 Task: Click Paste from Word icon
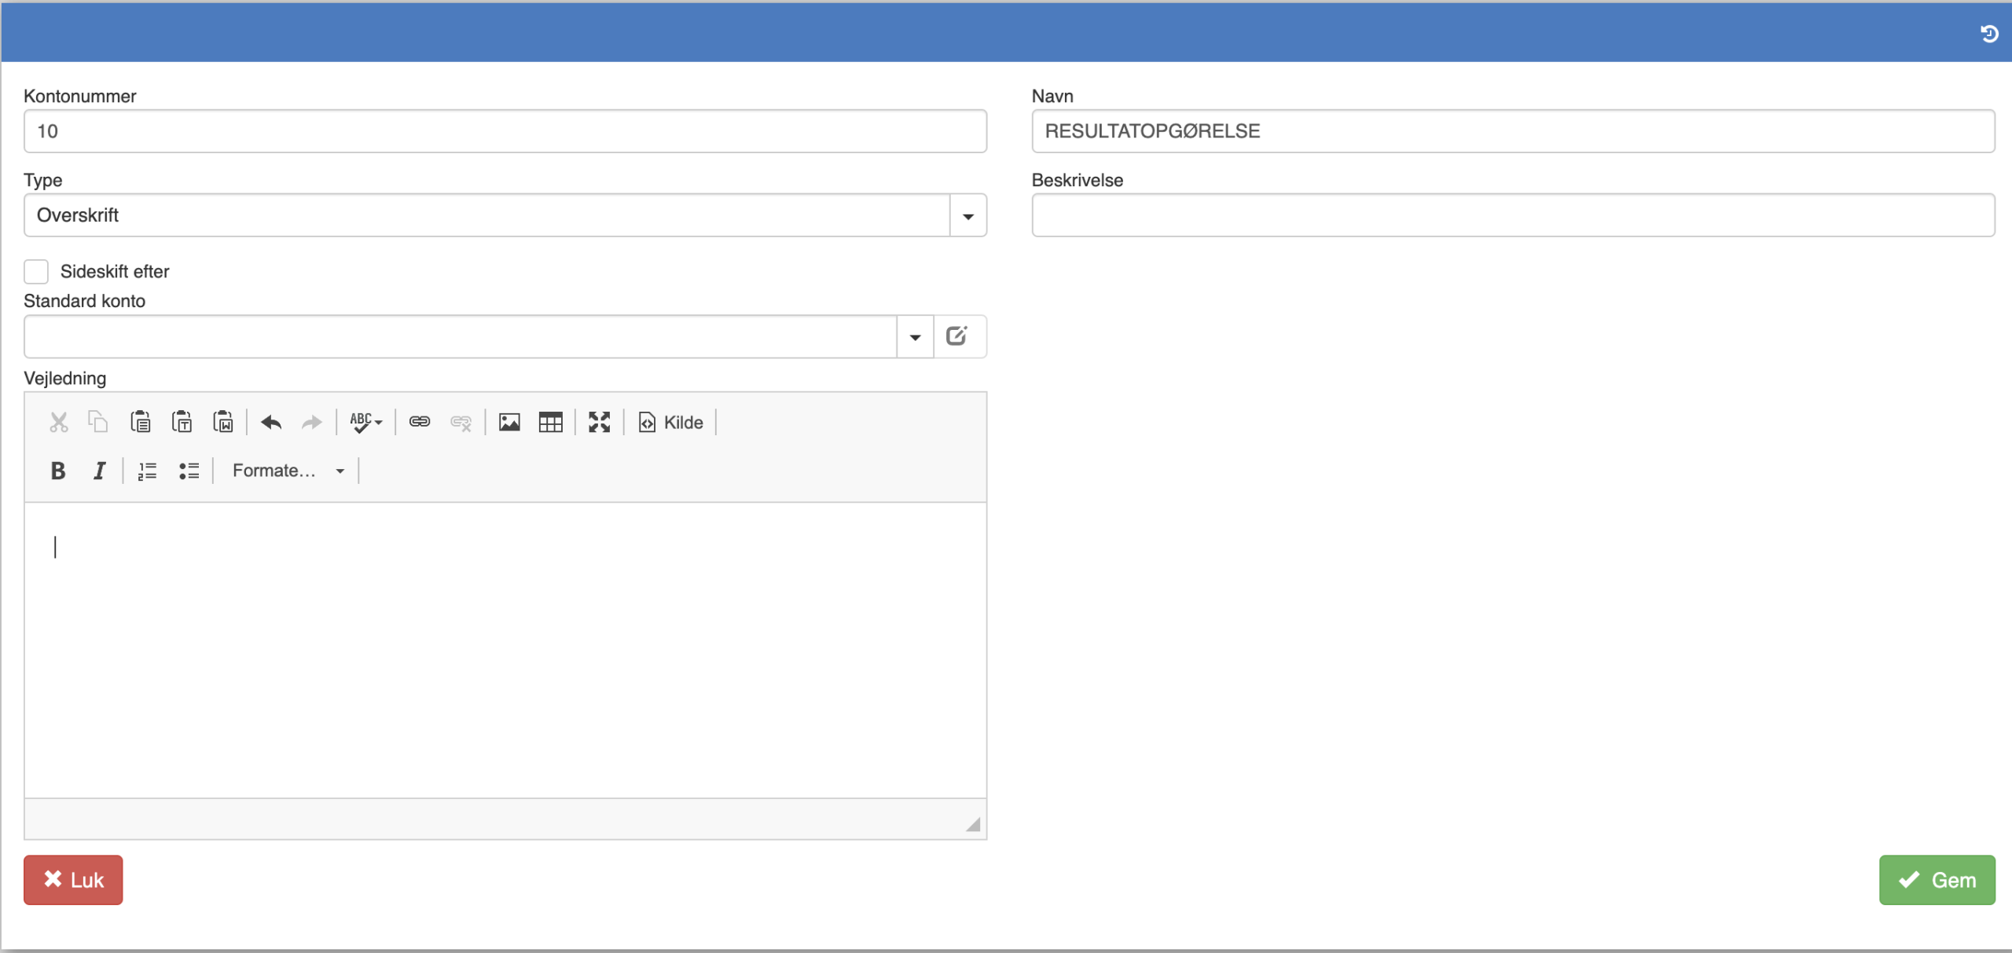point(223,423)
